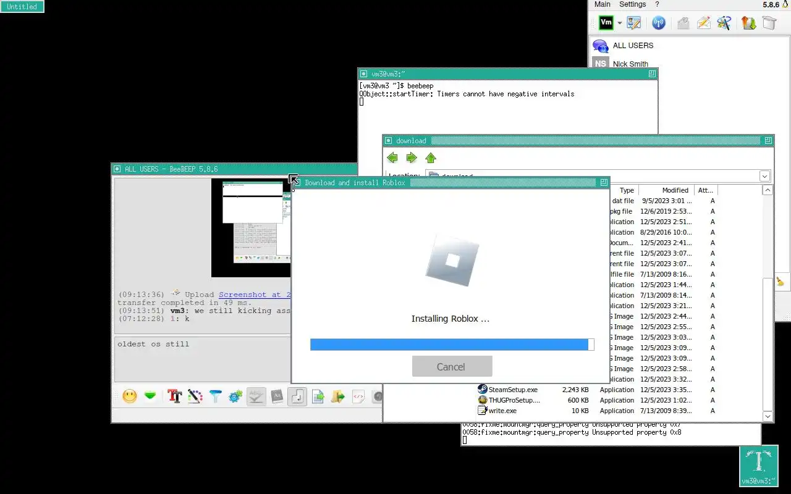Click the tools-with-ring icon in BeeBEEP main toolbar
The height and width of the screenshot is (494, 791).
tap(724, 23)
